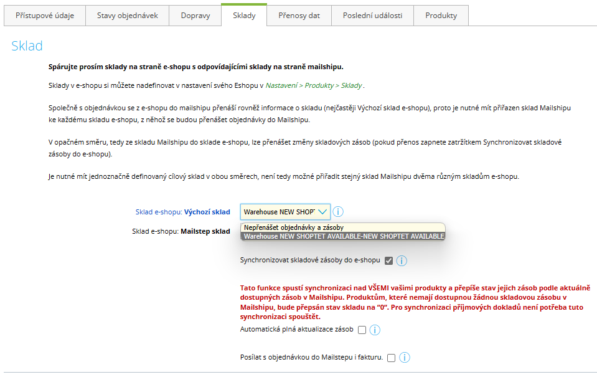Viewport: 597px width, 377px height.
Task: Open the Stavy objednávek tab
Action: 127,16
